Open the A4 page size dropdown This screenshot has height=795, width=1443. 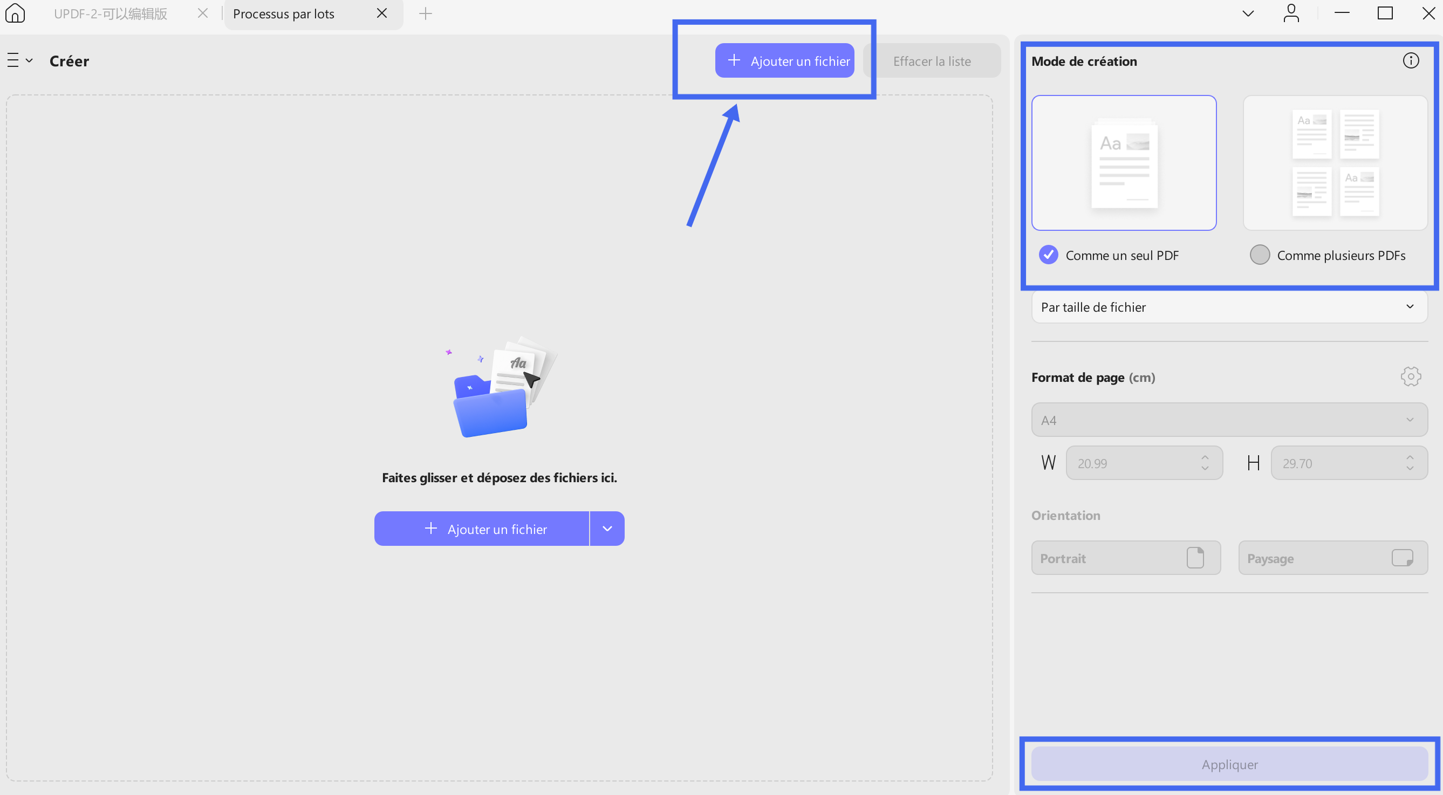(x=1229, y=420)
